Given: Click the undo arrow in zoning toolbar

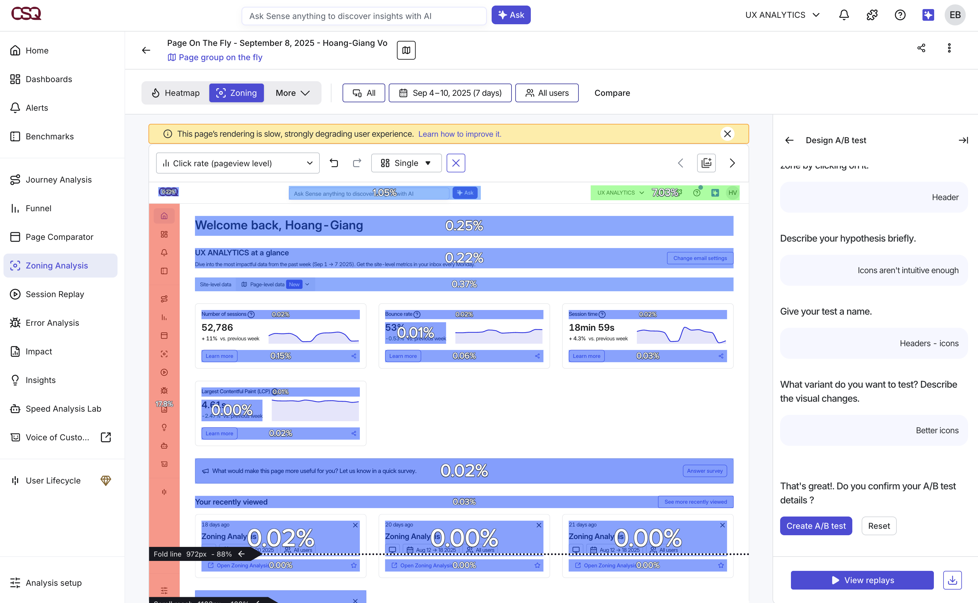Looking at the screenshot, I should tap(334, 163).
